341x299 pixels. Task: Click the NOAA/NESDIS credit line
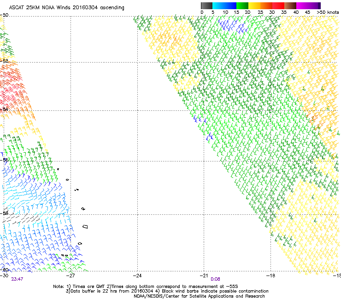(199, 296)
